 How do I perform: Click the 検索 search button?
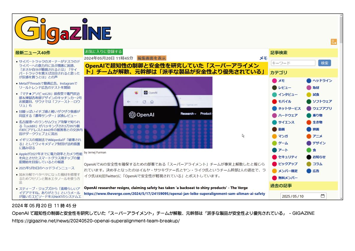coord(325,63)
